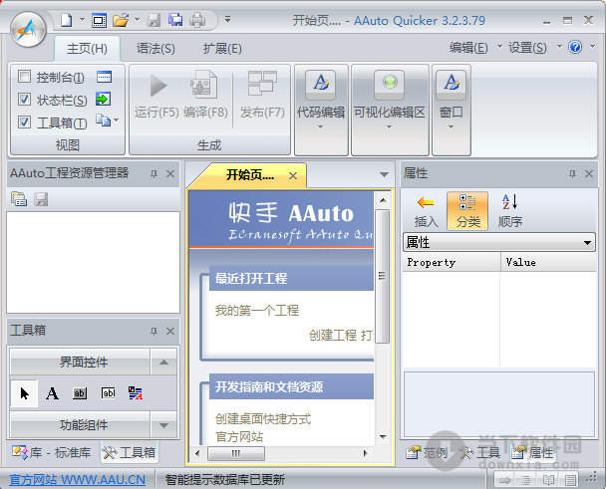Screen dimensions: 606x489
Task: Pin the 属性 panel
Action: (572, 174)
